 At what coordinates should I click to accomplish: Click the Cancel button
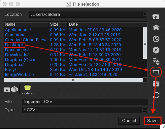(129, 121)
